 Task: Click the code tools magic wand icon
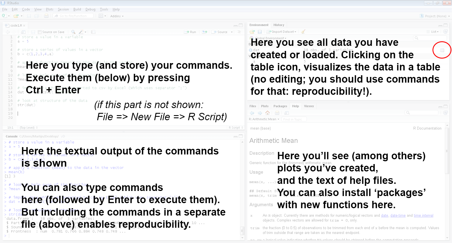pyautogui.click(x=81, y=32)
